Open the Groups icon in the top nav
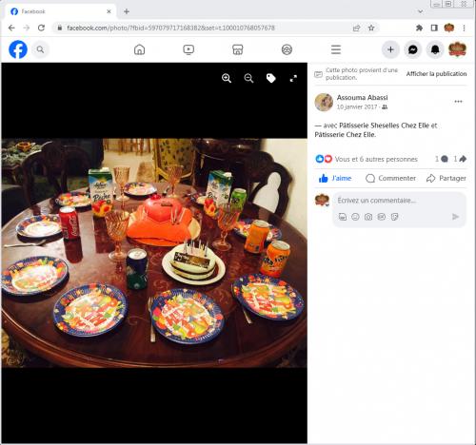Image resolution: width=476 pixels, height=445 pixels. (287, 49)
